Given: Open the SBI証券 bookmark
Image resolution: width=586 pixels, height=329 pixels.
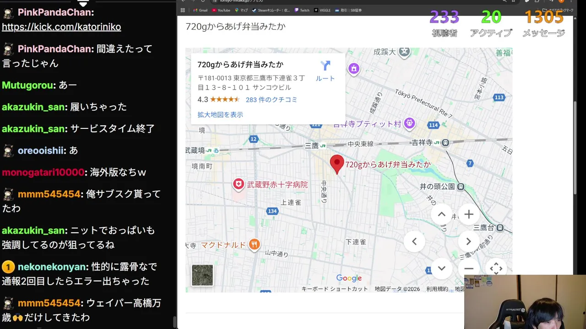Looking at the screenshot, I should click(x=348, y=10).
